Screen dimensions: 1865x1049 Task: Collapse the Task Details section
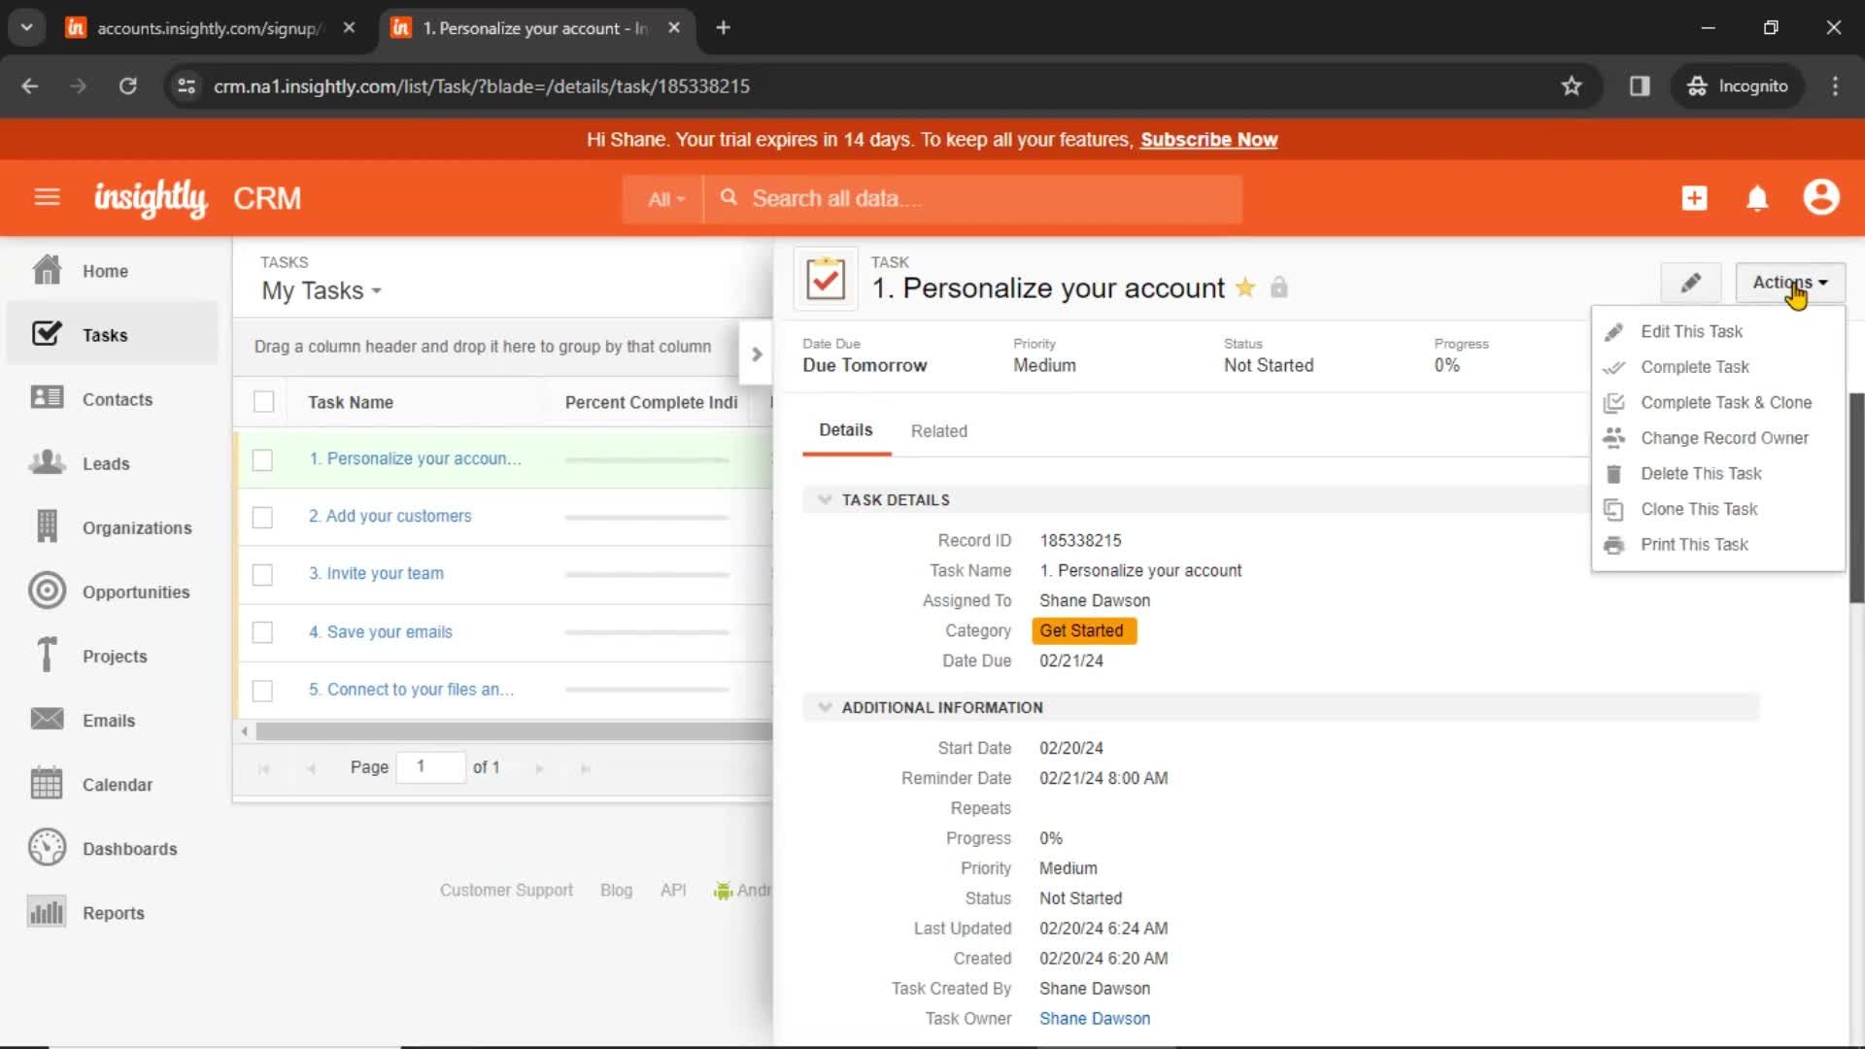[x=825, y=499]
